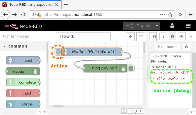Open the info sidebar tab
This screenshot has height=115, width=196.
tap(163, 36)
